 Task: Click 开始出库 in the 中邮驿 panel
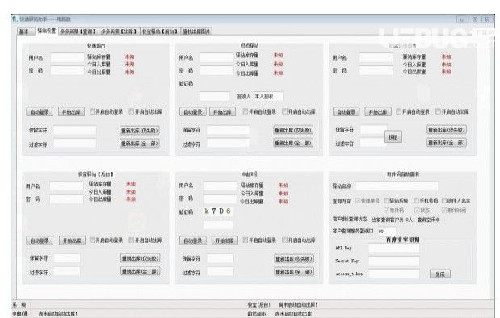pyautogui.click(x=225, y=241)
